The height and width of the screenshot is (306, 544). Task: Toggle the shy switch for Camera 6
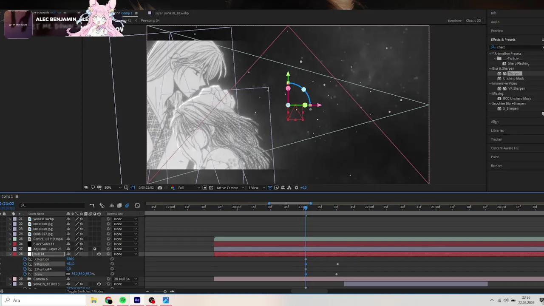pos(68,279)
